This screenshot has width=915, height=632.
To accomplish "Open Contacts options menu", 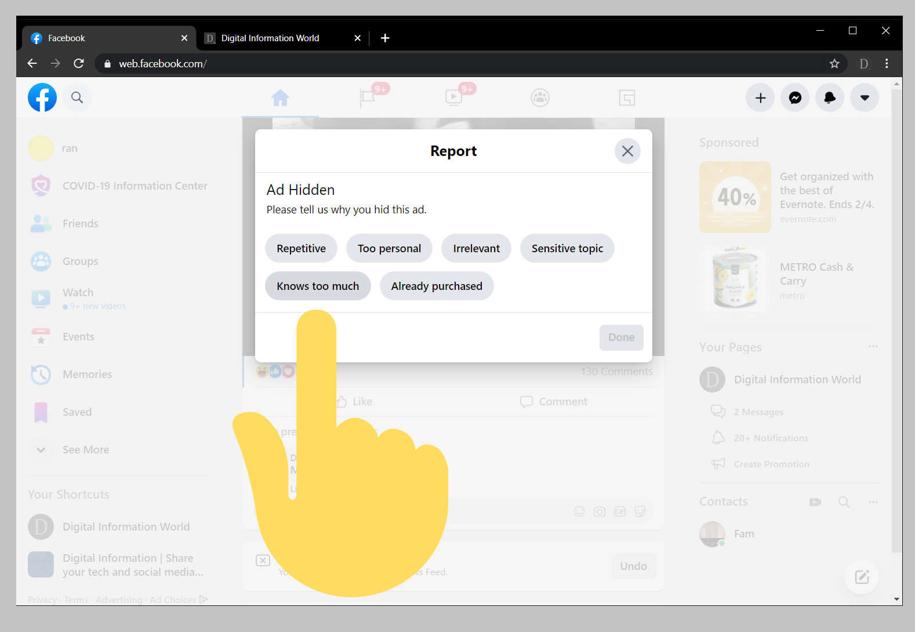I will [873, 502].
